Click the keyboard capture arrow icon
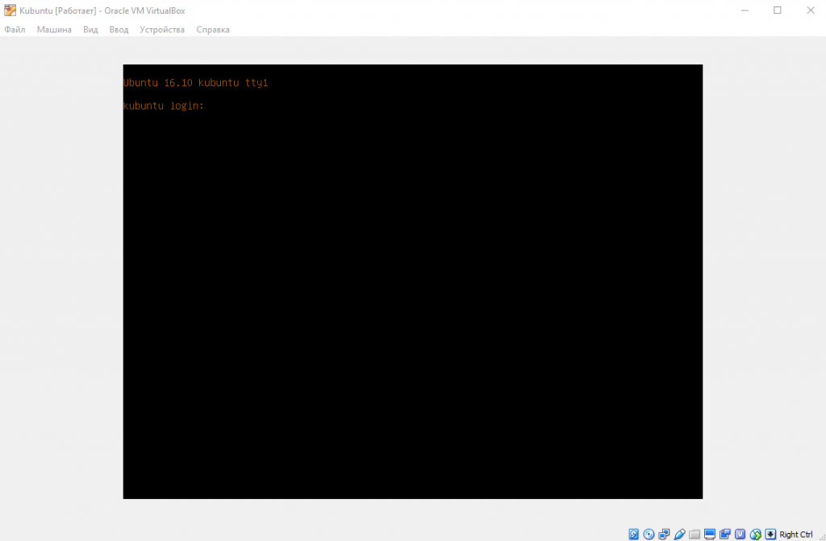The image size is (826, 541). (770, 535)
